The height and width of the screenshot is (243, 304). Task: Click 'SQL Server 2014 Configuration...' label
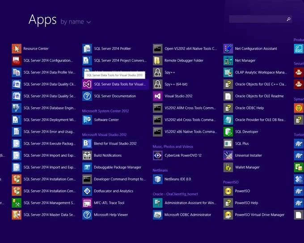[x=48, y=60]
